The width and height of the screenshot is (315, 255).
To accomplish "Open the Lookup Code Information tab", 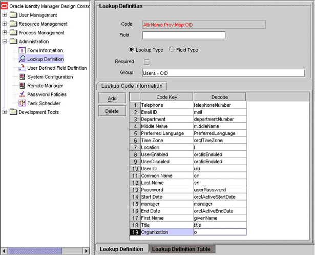I will (132, 86).
